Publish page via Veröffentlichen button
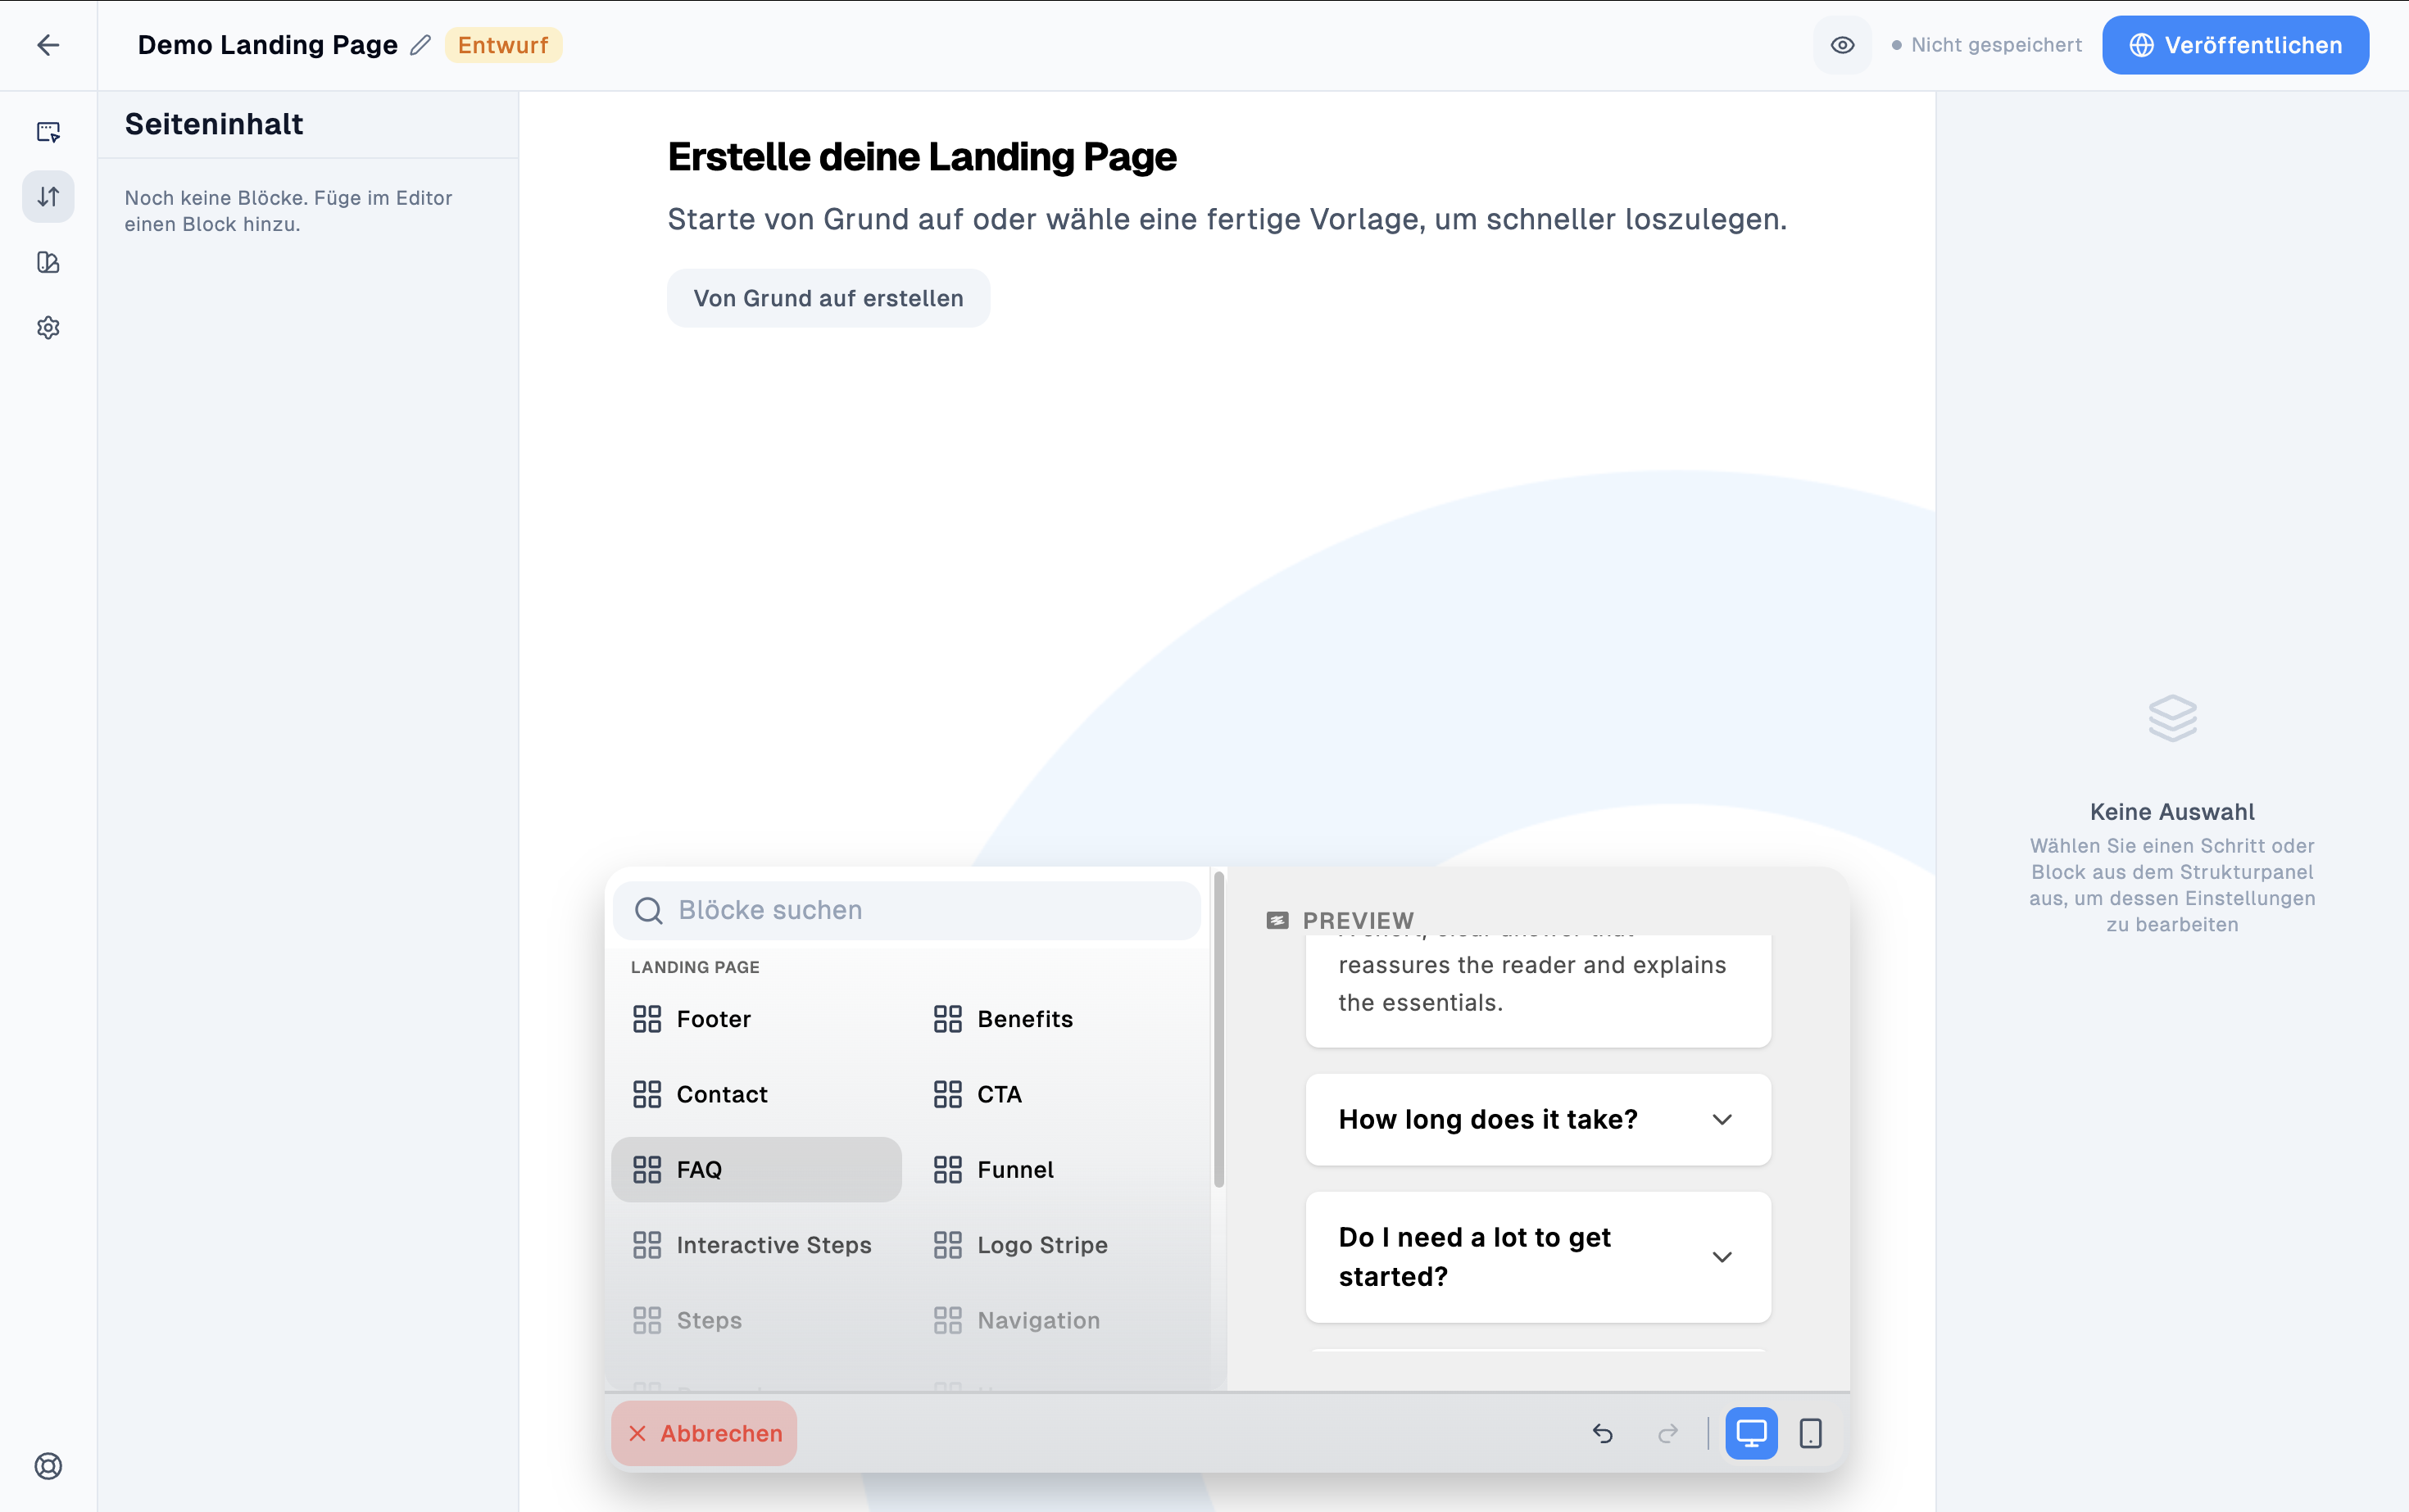Image resolution: width=2409 pixels, height=1512 pixels. click(2235, 45)
